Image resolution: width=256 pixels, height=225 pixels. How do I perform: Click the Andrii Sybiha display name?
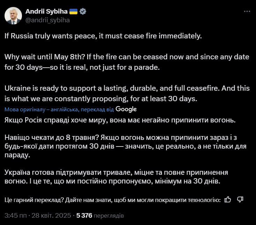click(46, 12)
